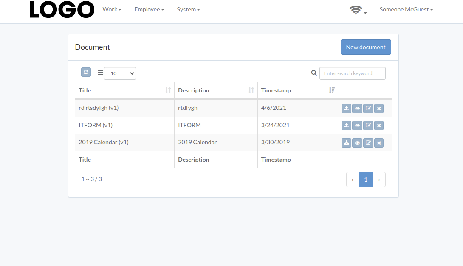The width and height of the screenshot is (463, 266).
Task: Go to previous page arrow
Action: [x=353, y=179]
